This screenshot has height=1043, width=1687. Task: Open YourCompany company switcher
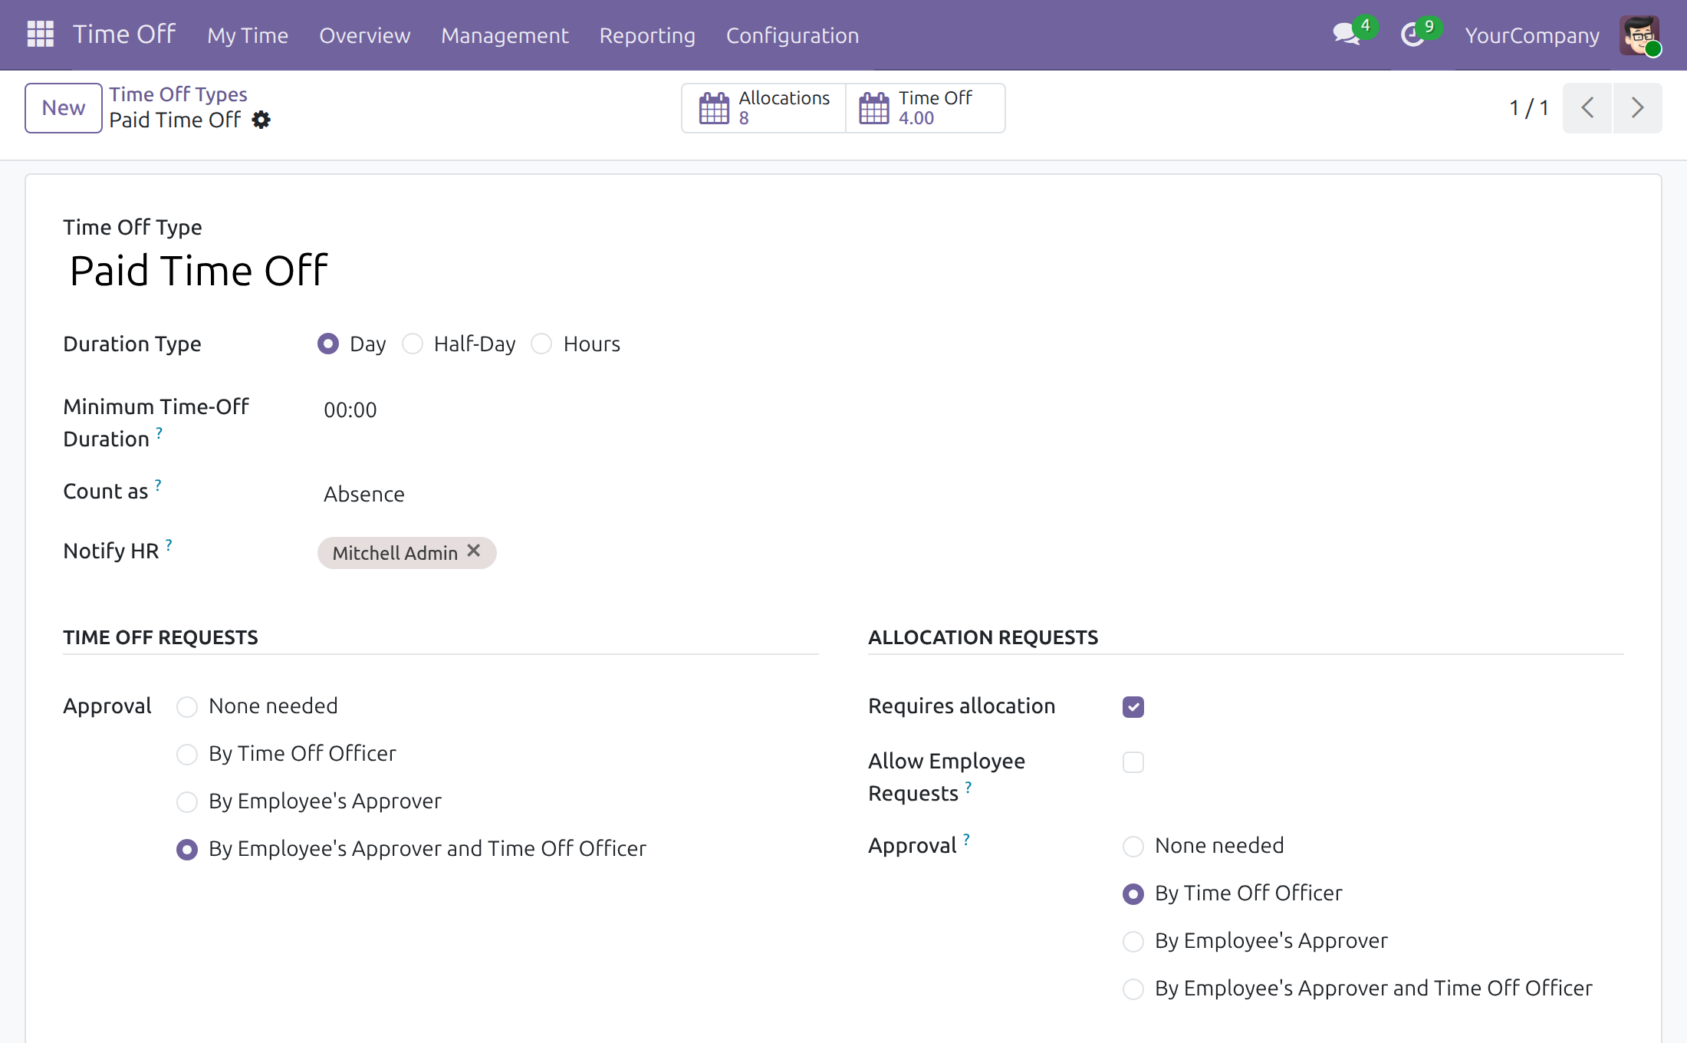1532,35
